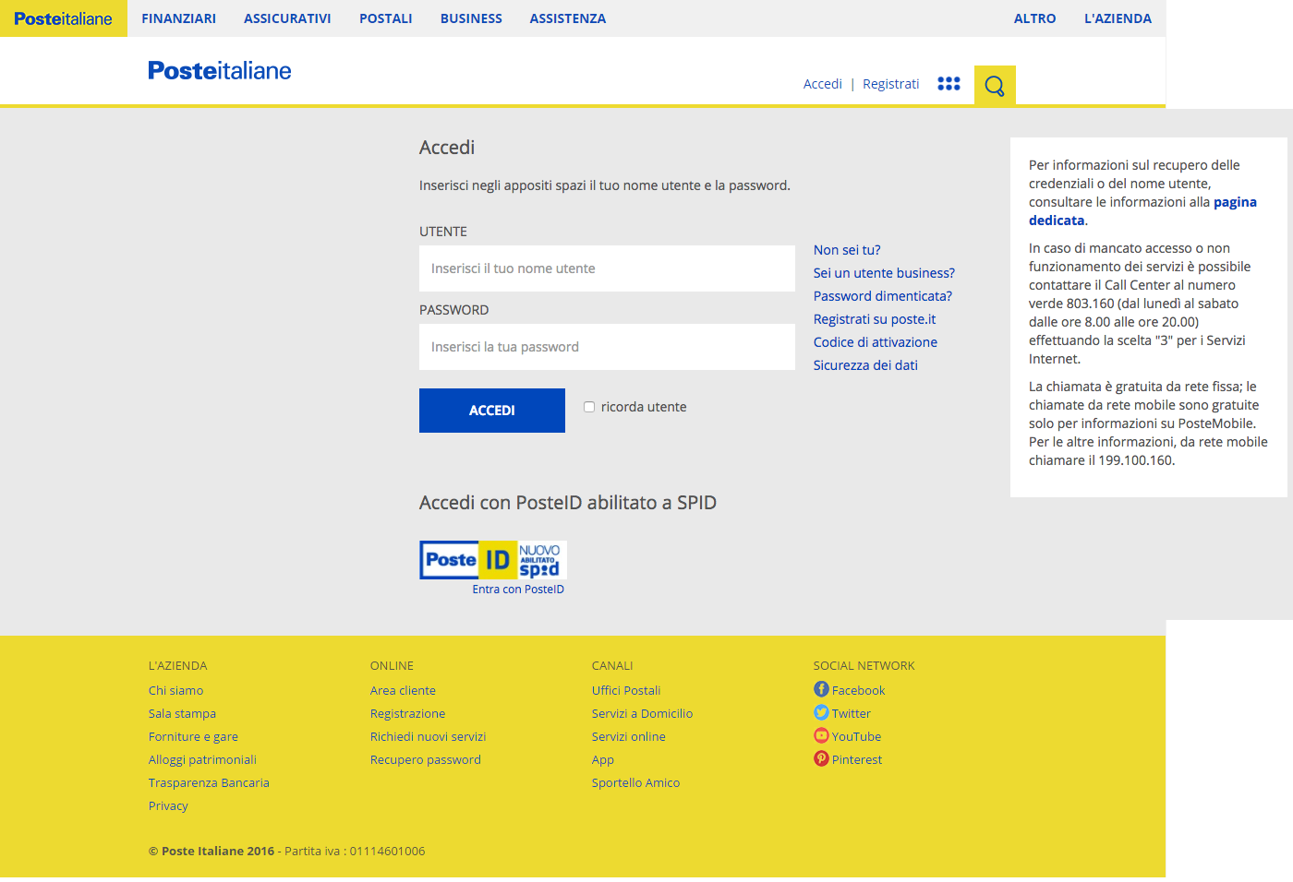Open the POSTALI menu
This screenshot has width=1293, height=882.
[x=386, y=18]
